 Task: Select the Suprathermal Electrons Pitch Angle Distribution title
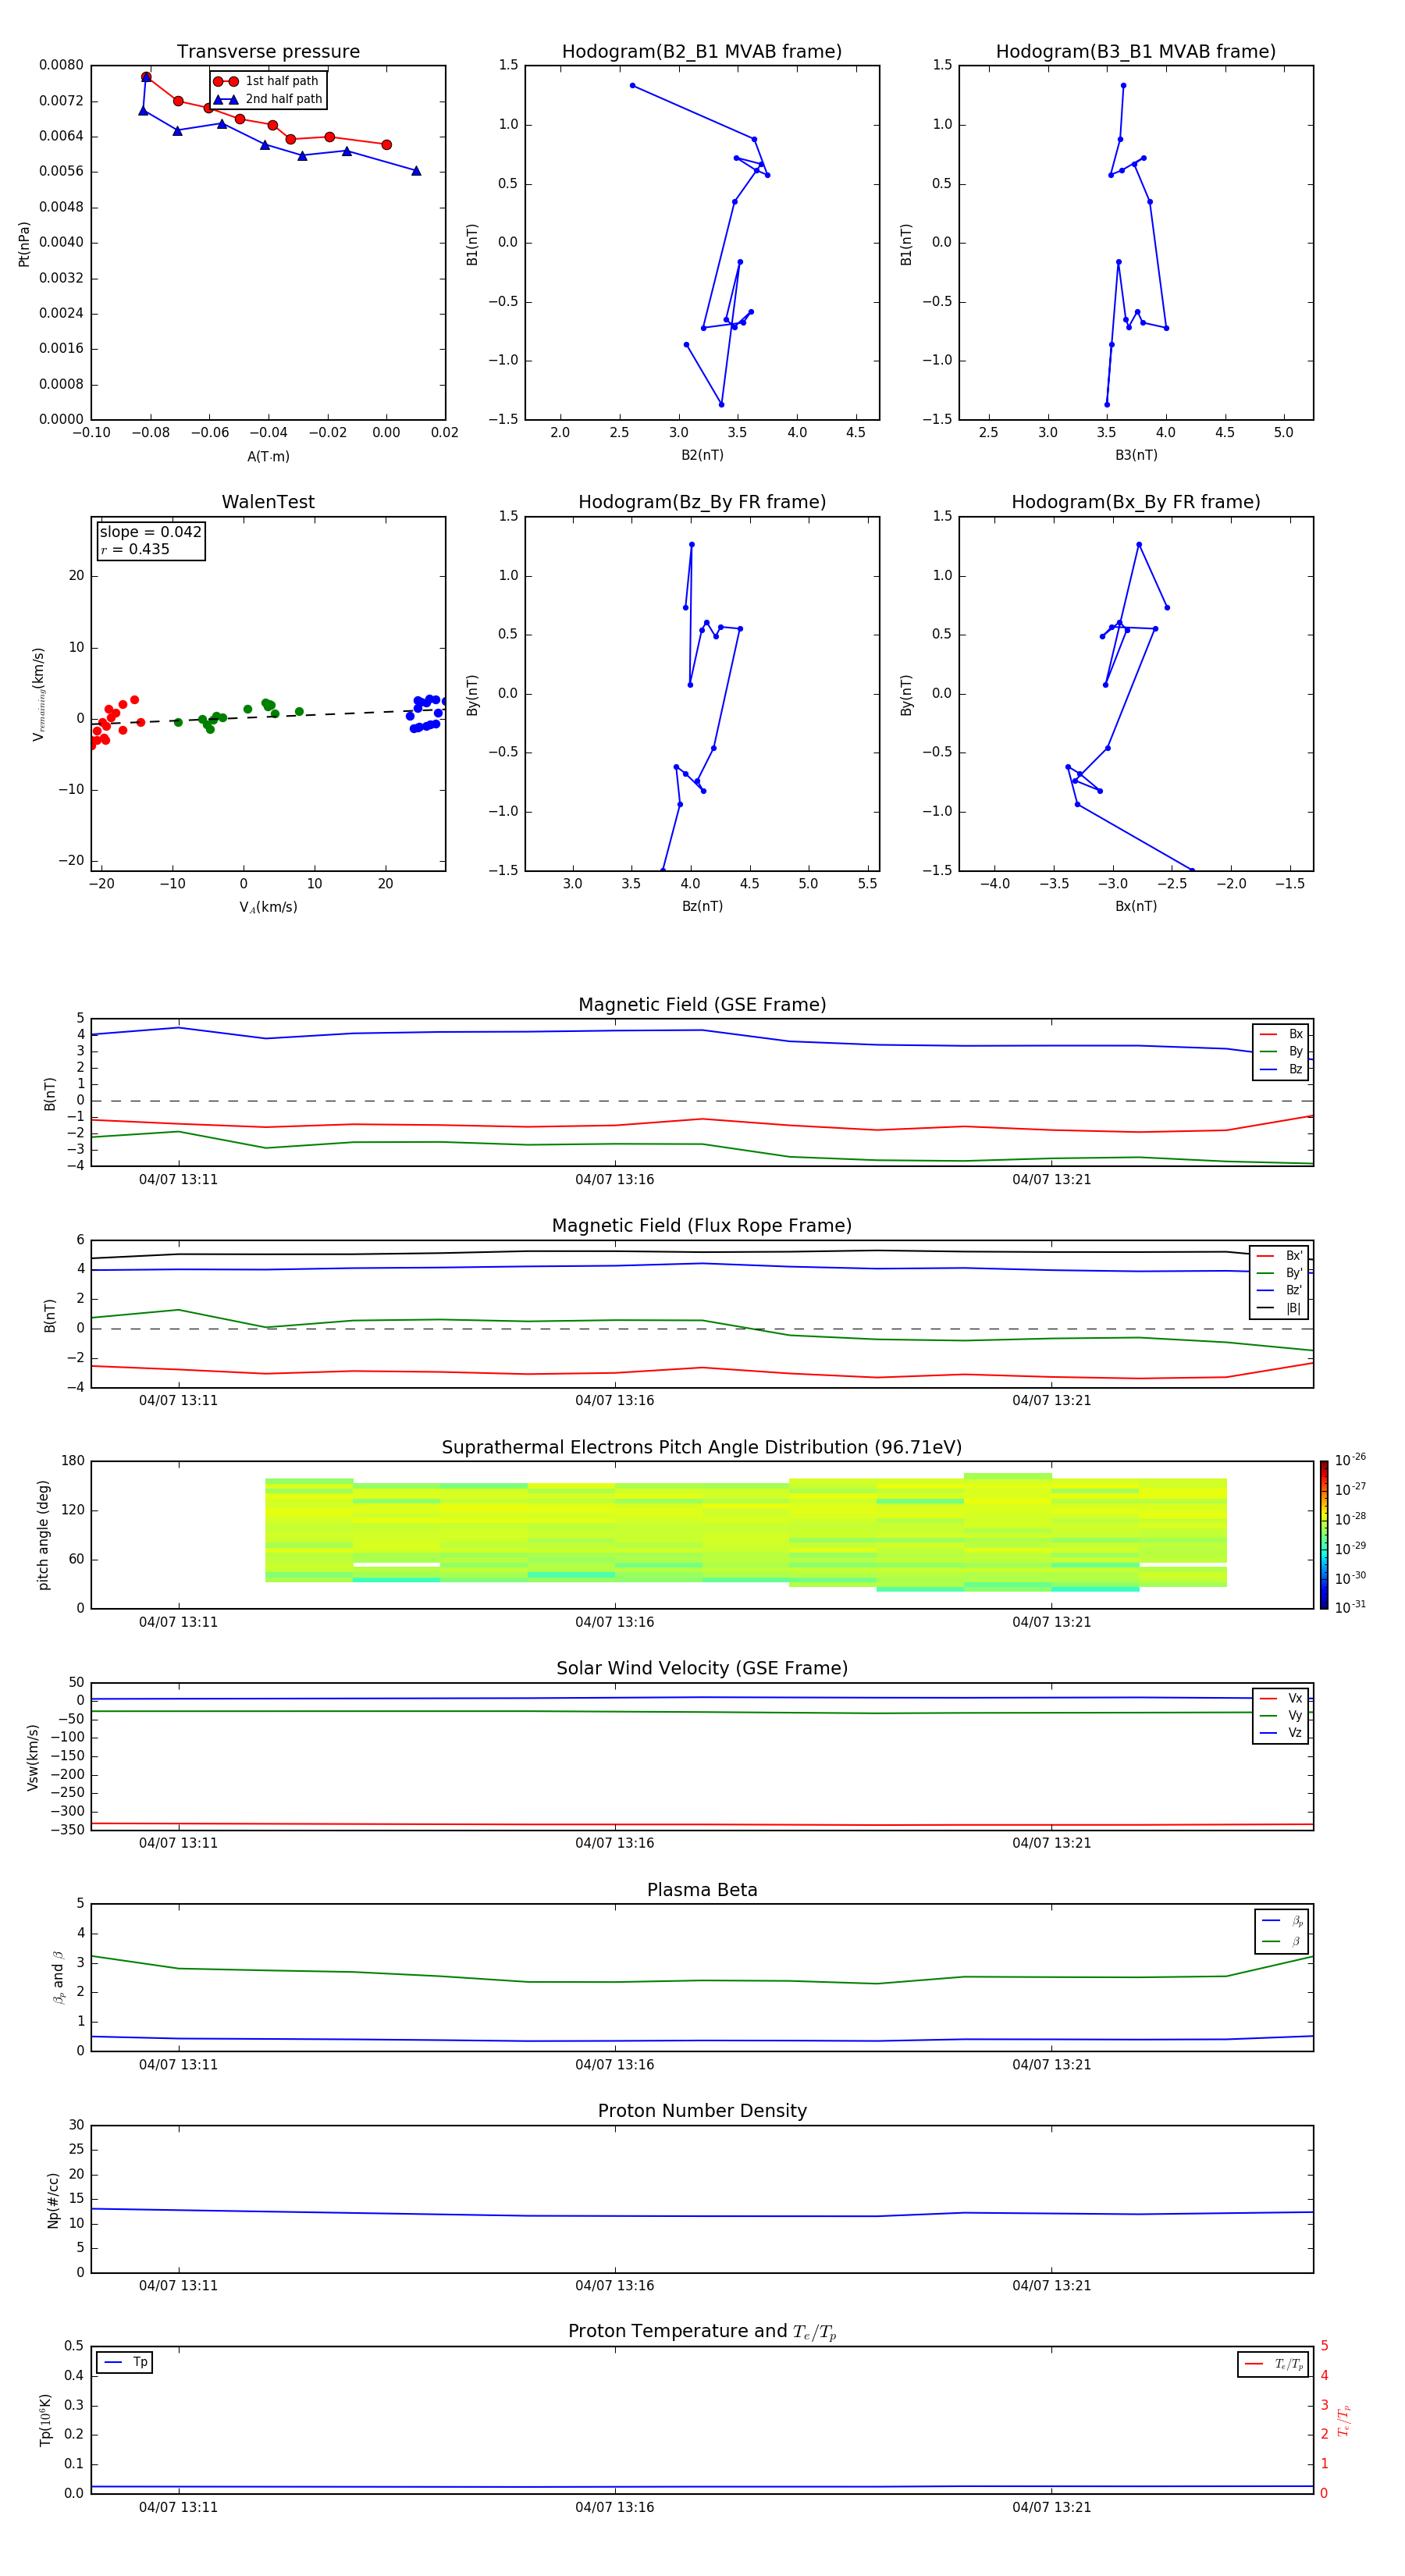pos(702,1448)
